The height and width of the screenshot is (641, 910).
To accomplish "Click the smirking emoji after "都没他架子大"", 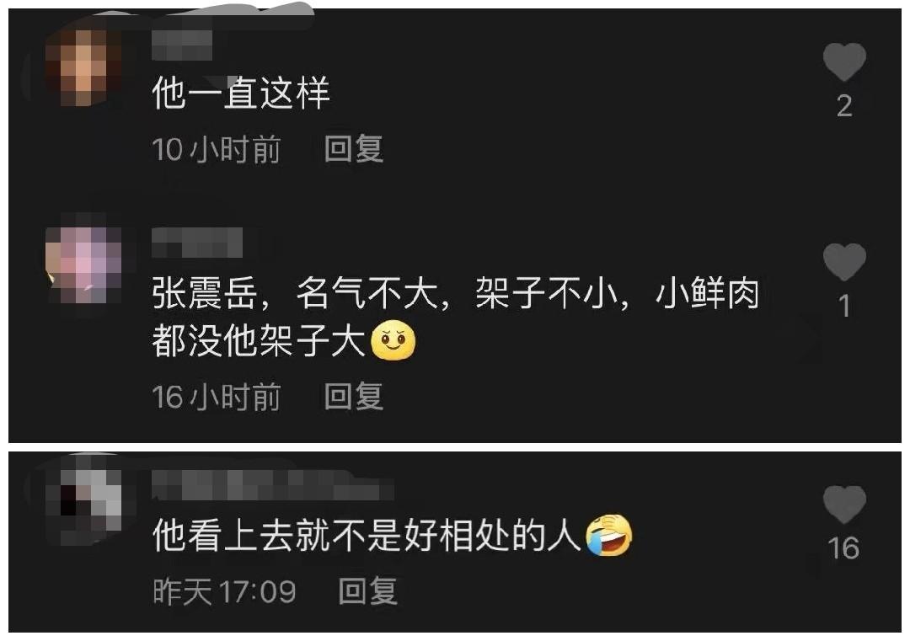I will tap(393, 340).
